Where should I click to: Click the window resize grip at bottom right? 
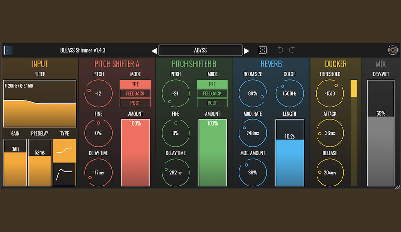tap(398, 187)
